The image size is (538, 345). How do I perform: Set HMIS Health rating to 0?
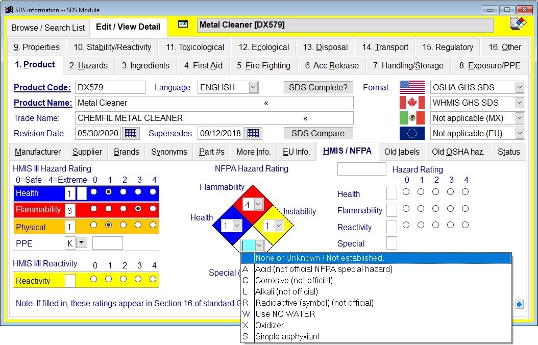[94, 192]
